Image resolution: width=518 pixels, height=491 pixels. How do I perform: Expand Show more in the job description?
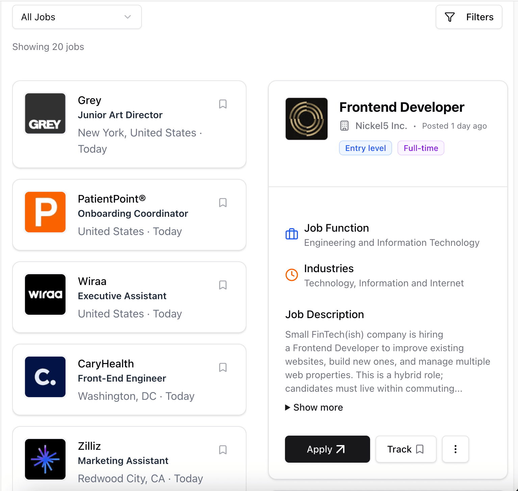(x=314, y=408)
